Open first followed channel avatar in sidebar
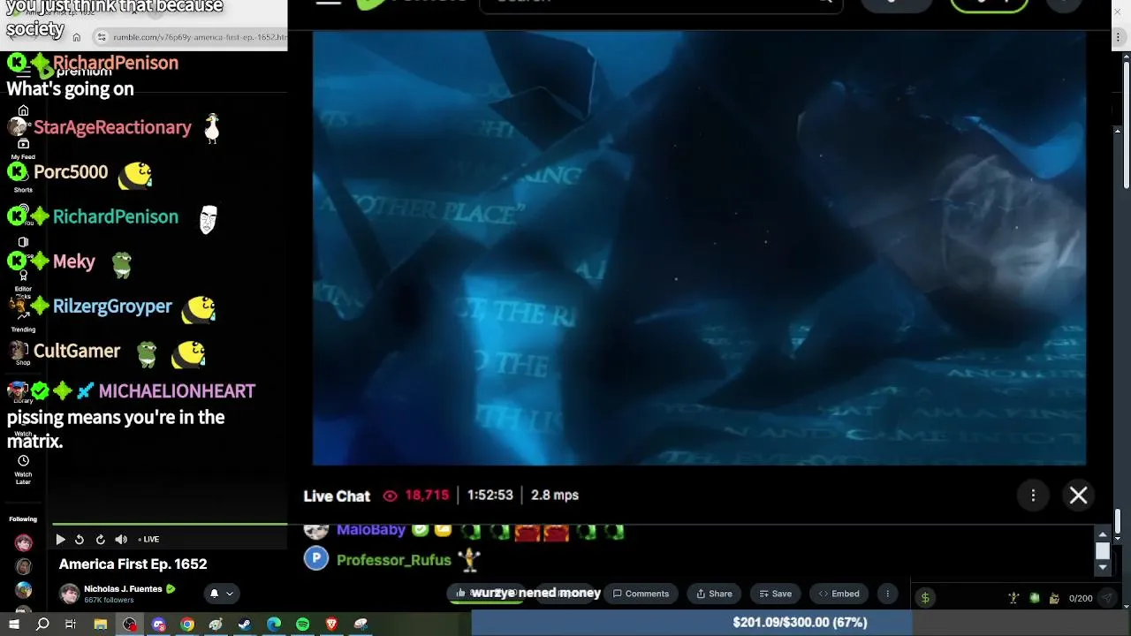 pos(24,543)
